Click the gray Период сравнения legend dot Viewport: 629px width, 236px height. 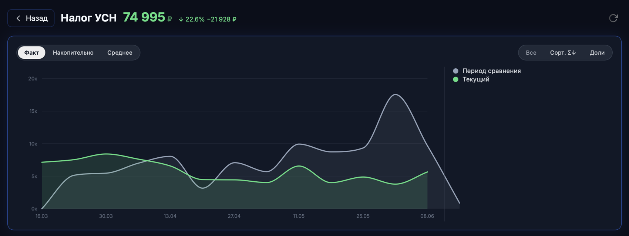[x=455, y=71]
